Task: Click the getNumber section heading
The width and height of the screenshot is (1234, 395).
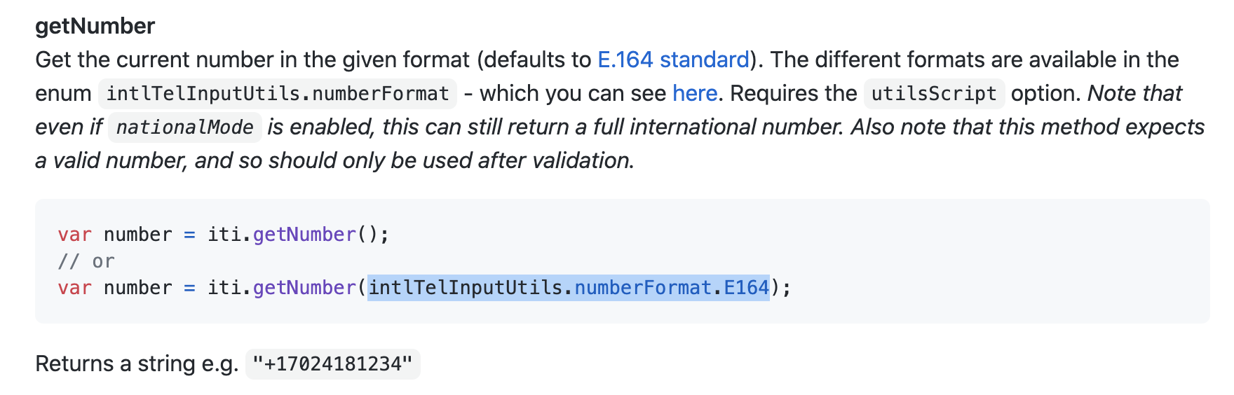Action: click(95, 27)
